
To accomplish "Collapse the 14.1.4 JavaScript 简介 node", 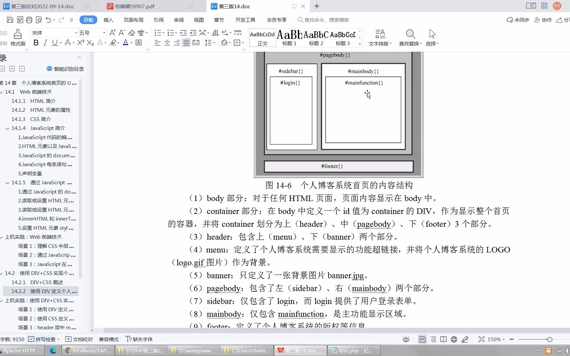I will coord(7,128).
